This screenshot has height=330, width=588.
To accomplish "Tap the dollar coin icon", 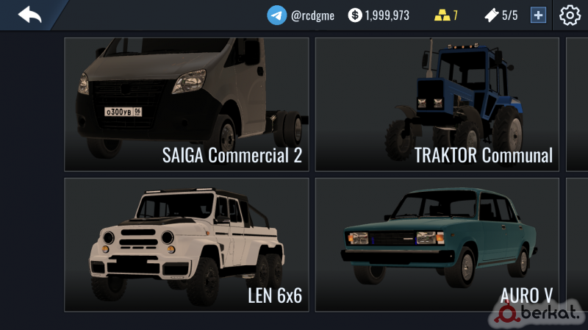I will pyautogui.click(x=355, y=15).
